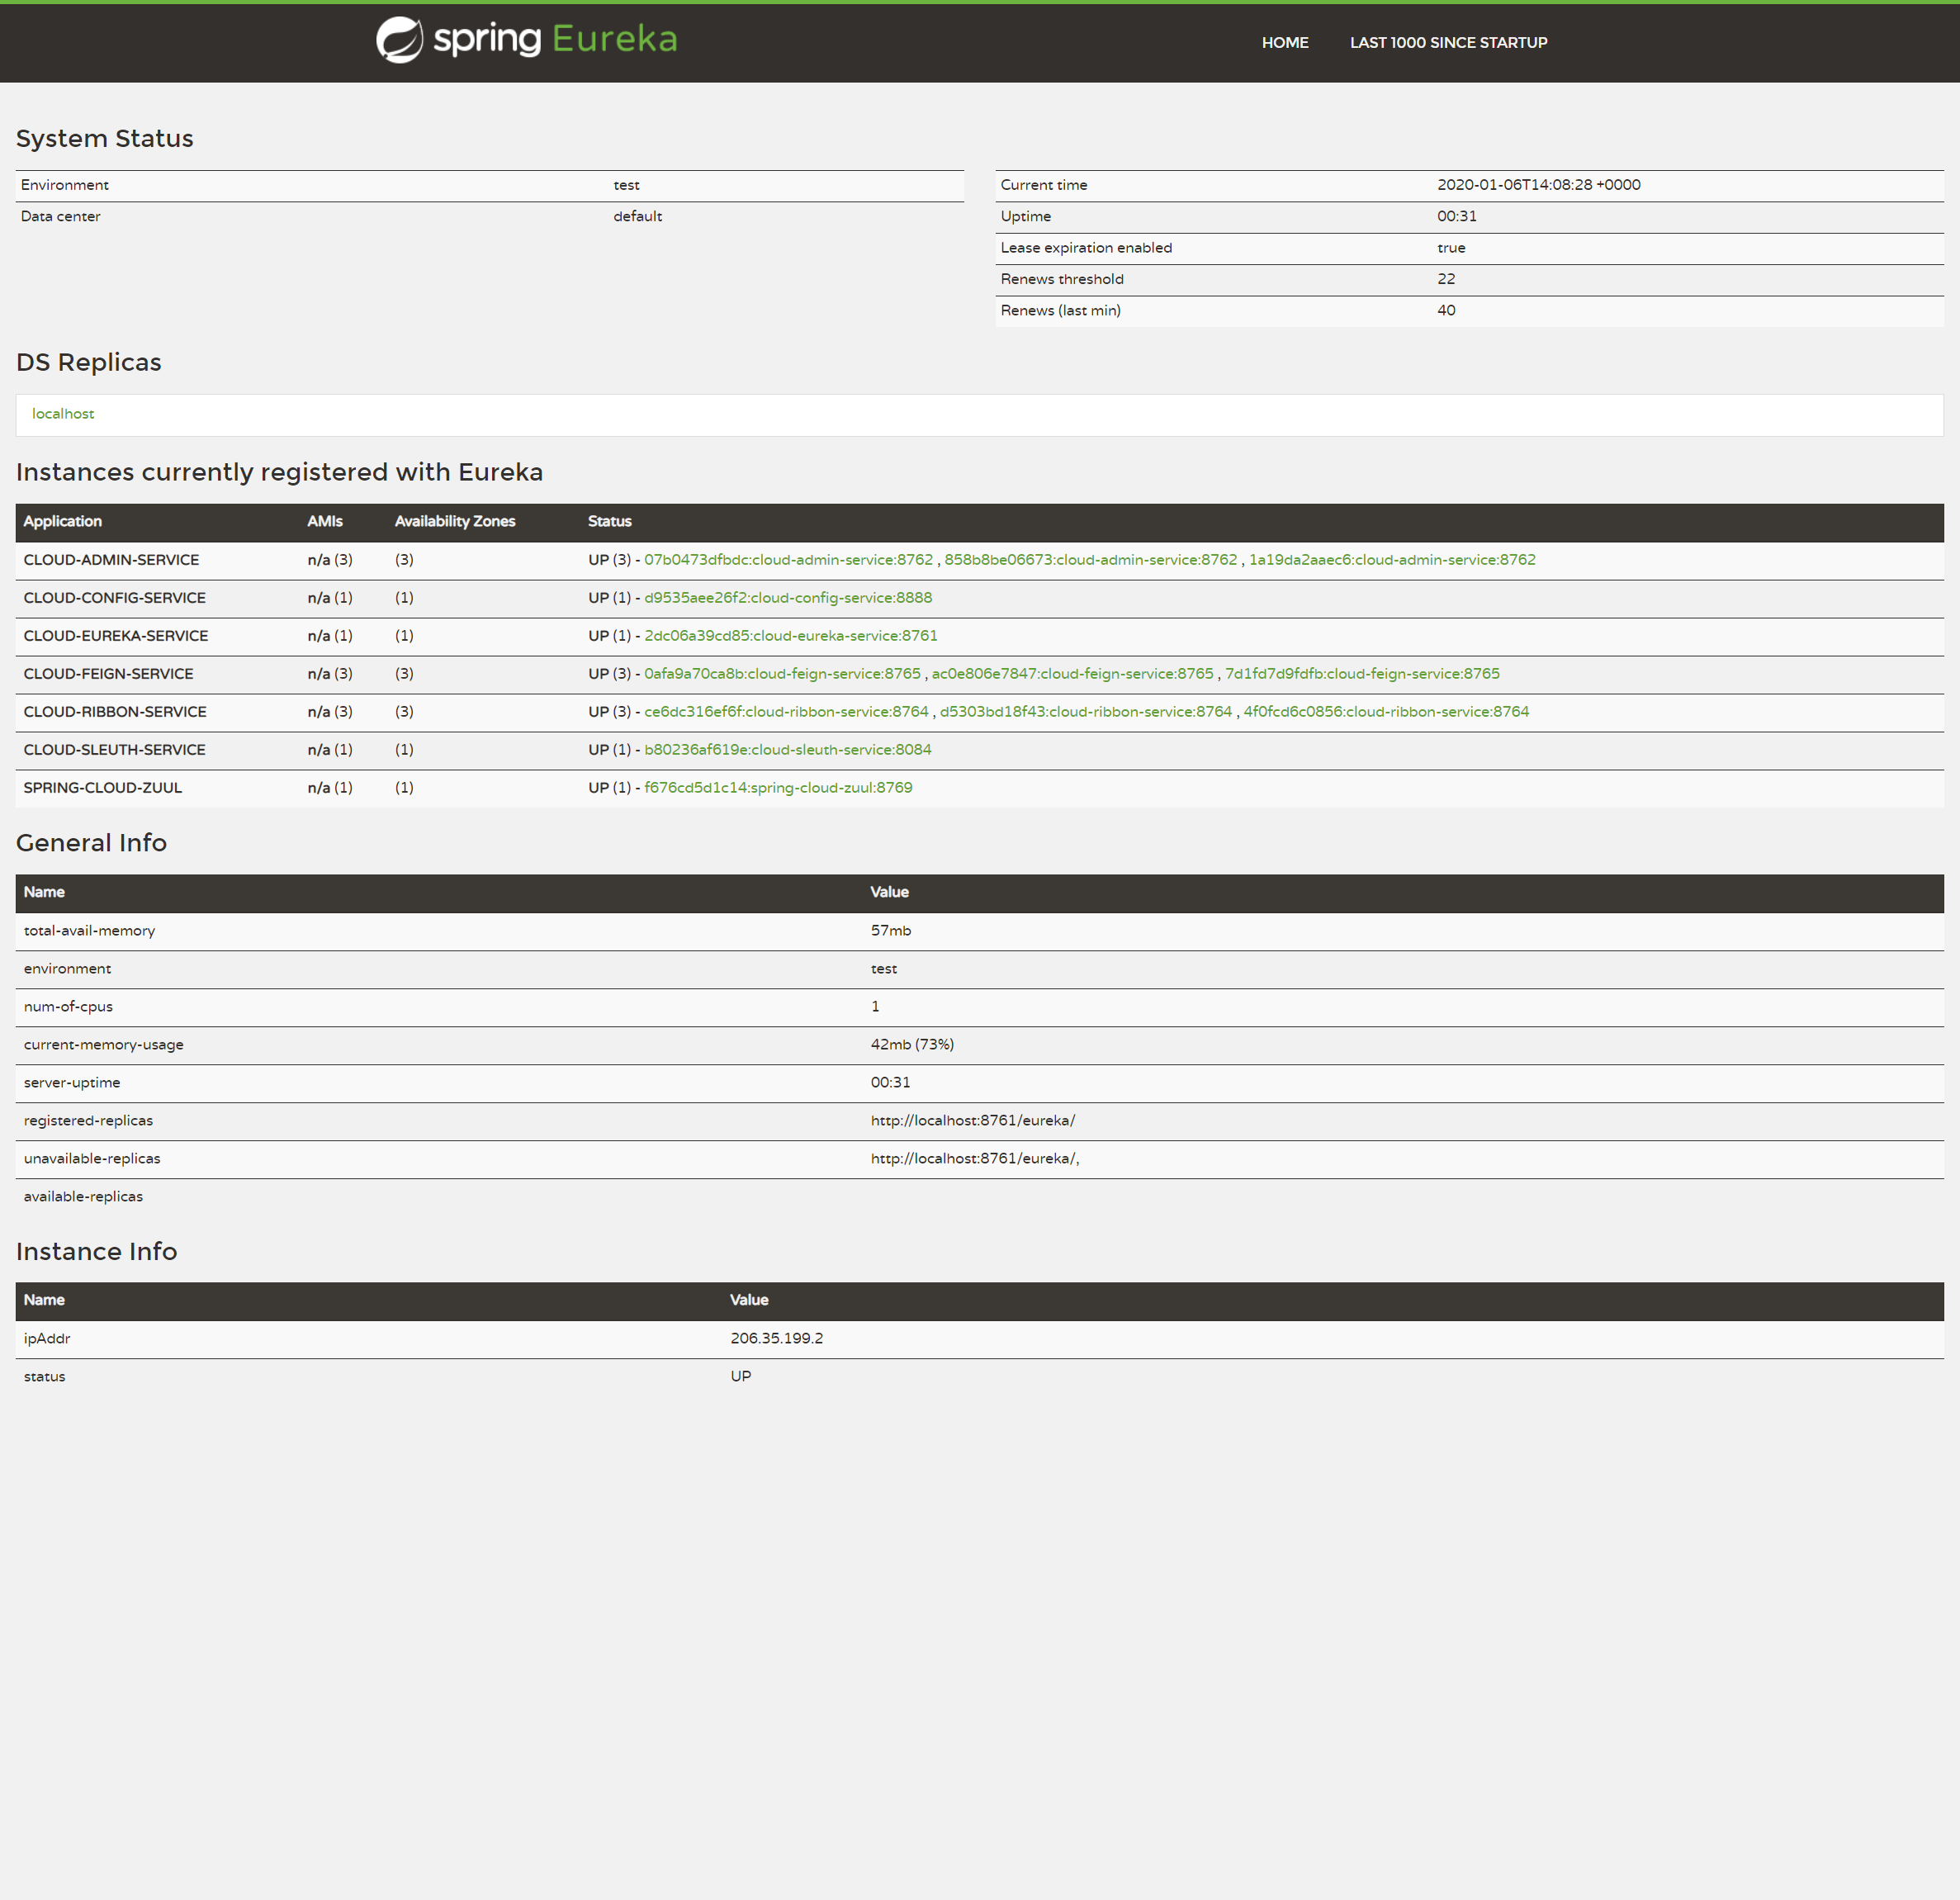Open instance 0afa9a70ca8b:cloud-feign-service:8765
This screenshot has width=1960, height=1900.
click(x=782, y=674)
